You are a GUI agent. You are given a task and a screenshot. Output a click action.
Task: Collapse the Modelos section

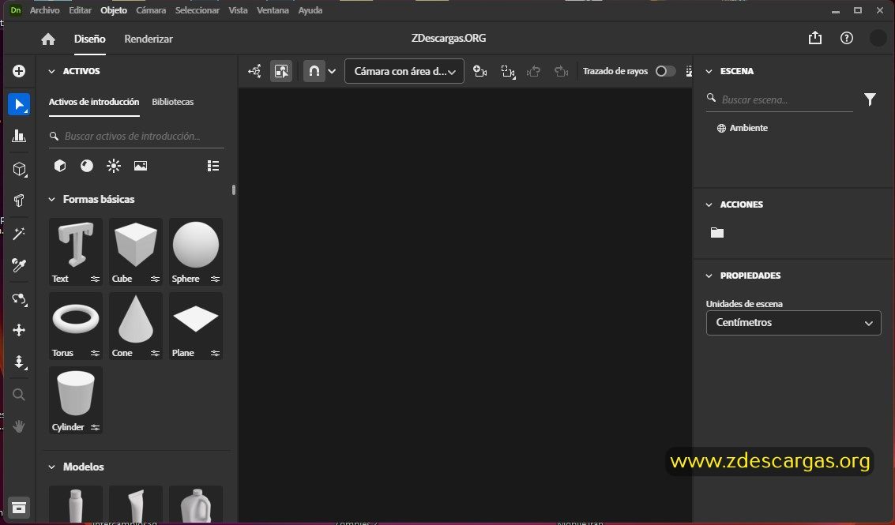click(51, 467)
